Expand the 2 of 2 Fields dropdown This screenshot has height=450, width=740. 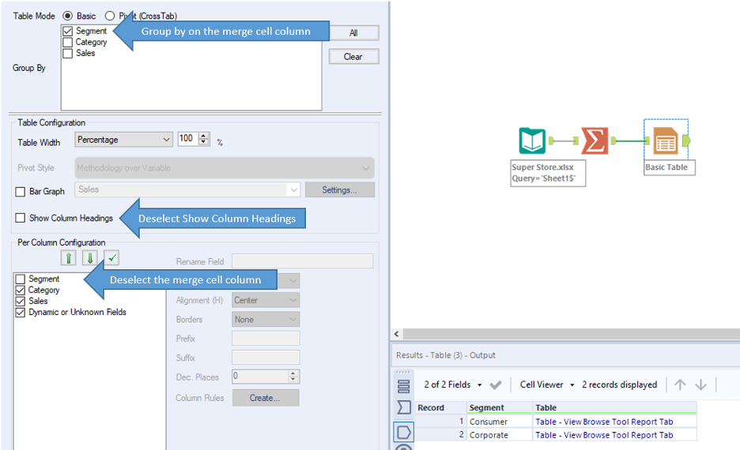pyautogui.click(x=479, y=385)
